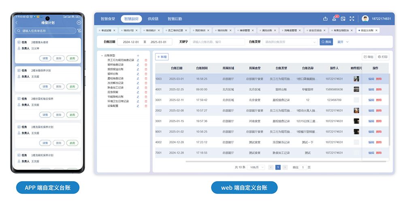Edit 留样抽查记录 type with pencil icon

138,65
